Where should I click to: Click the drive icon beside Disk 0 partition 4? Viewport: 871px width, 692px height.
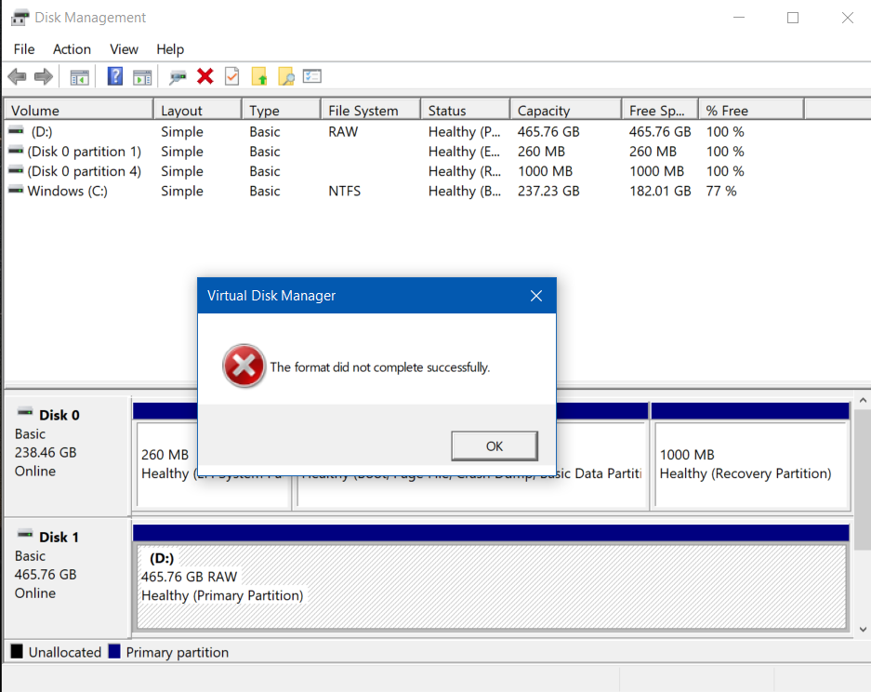(x=16, y=170)
